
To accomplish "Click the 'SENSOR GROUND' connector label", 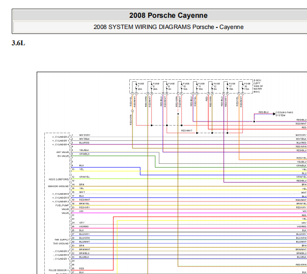I will [59, 186].
